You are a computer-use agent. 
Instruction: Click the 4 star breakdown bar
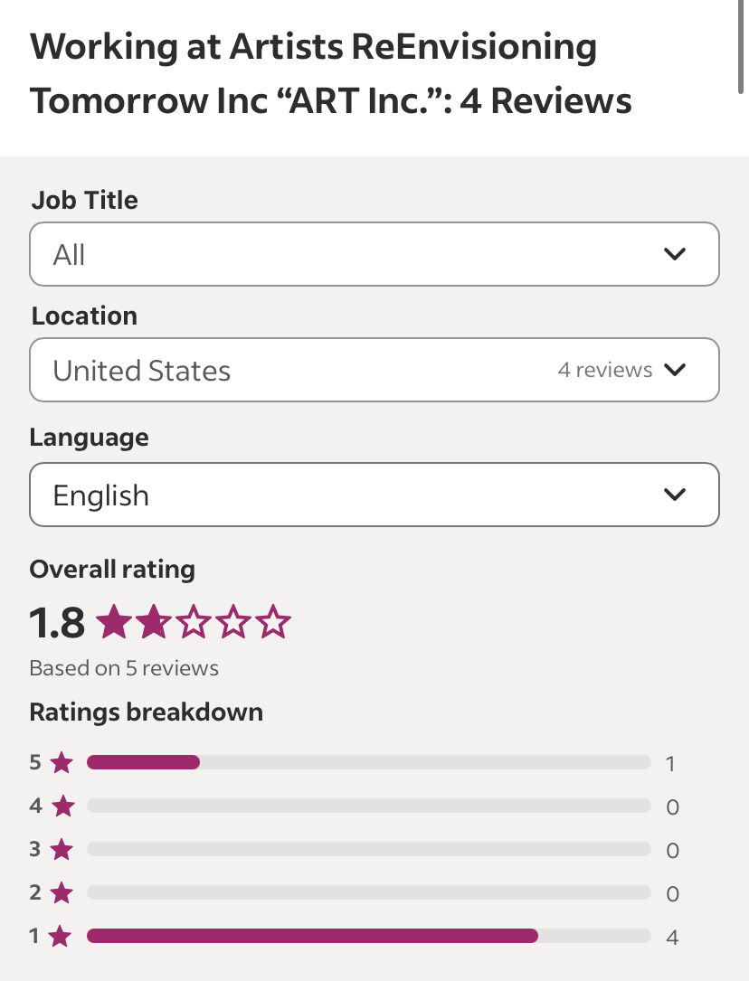point(369,806)
